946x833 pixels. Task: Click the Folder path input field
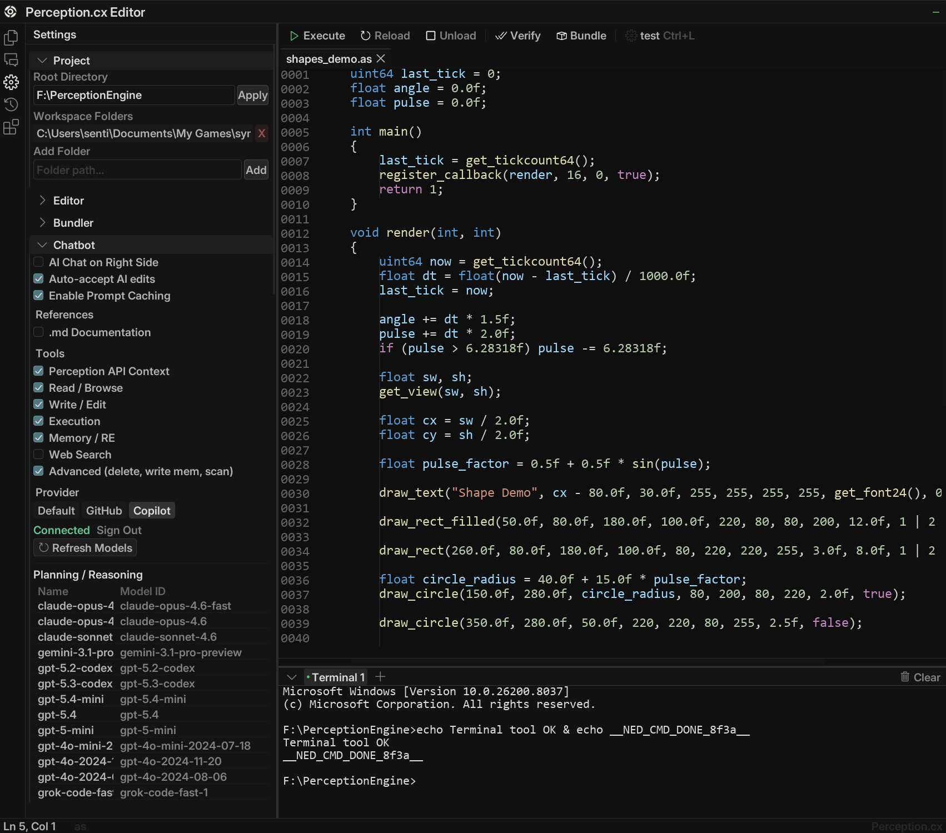point(137,170)
